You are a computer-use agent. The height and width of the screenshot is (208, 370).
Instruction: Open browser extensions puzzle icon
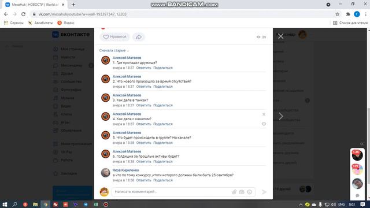pos(348,14)
